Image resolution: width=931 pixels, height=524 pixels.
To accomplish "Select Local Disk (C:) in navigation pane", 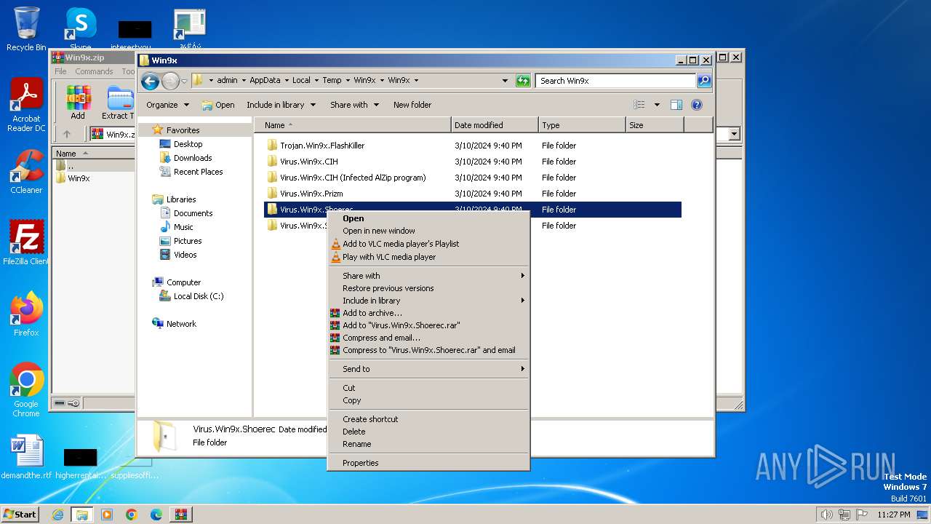I will click(198, 296).
